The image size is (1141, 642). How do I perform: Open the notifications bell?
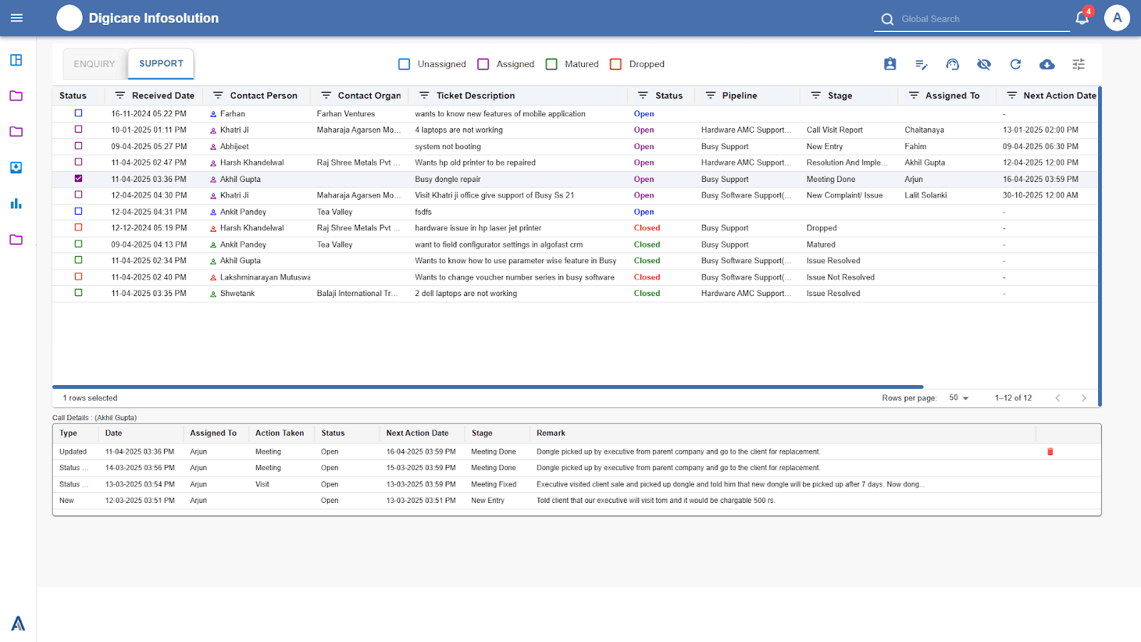[1082, 19]
